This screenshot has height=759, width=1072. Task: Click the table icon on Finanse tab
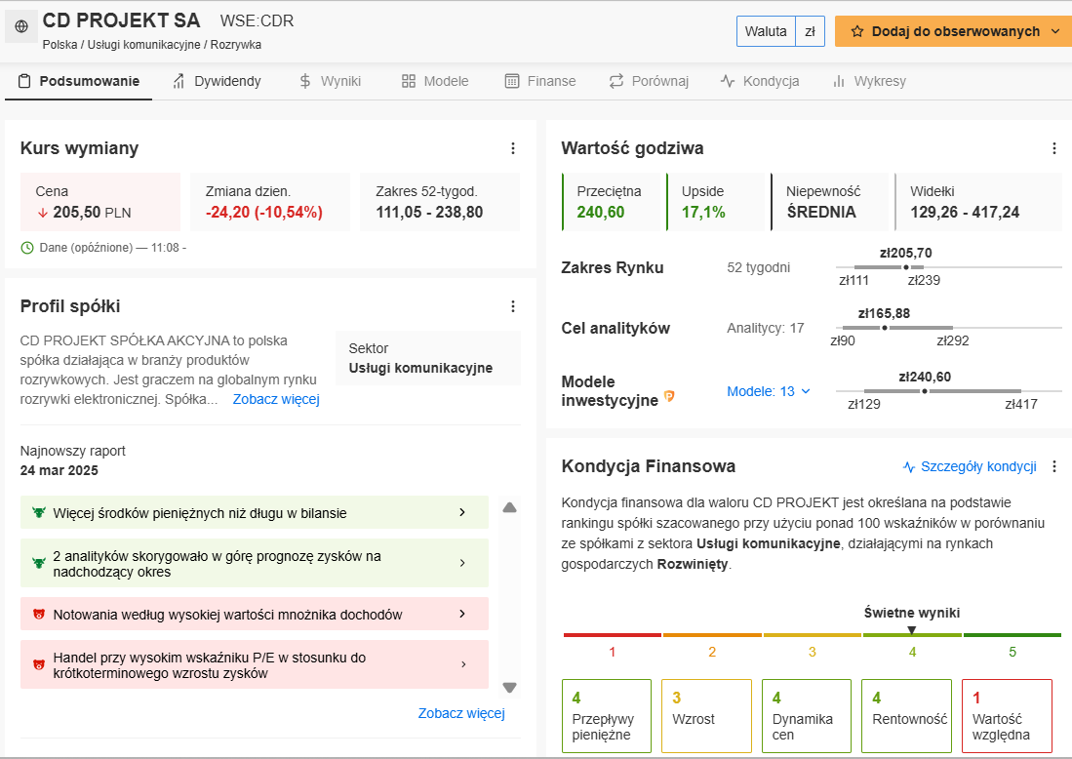click(511, 81)
